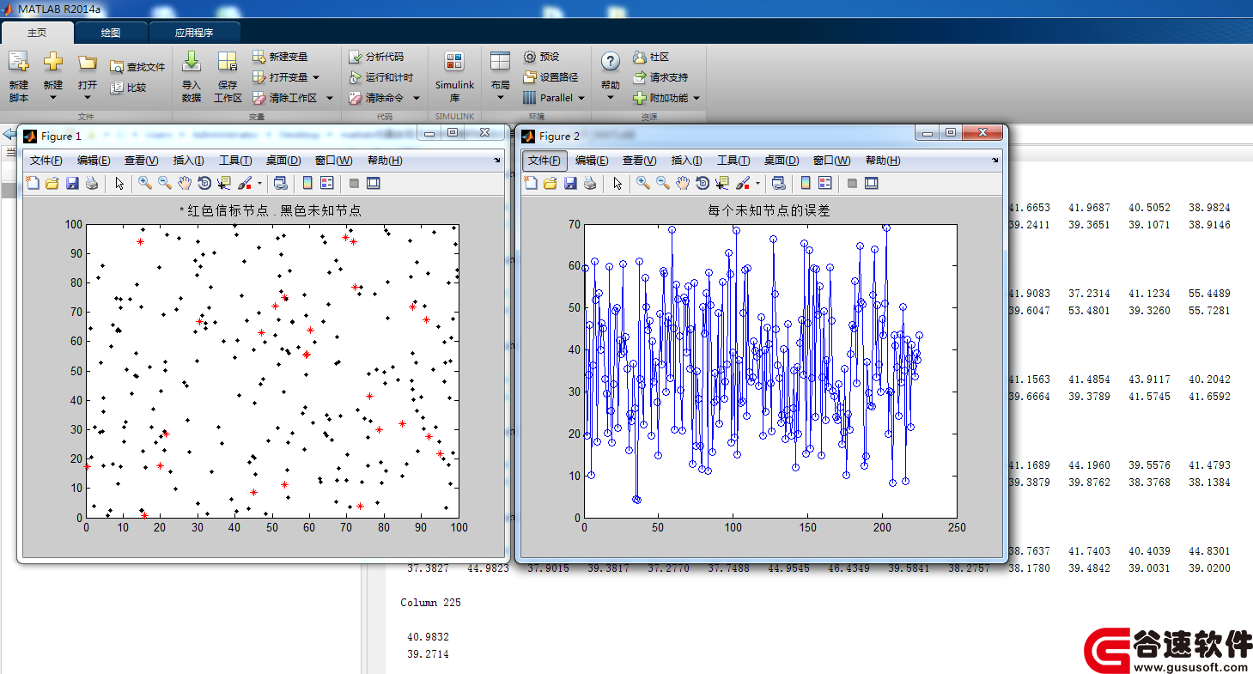Select Data Cursor tool in Figure 2

[722, 183]
